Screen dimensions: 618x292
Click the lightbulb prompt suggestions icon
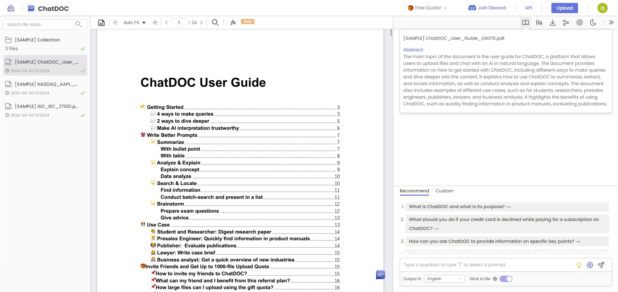pyautogui.click(x=579, y=265)
